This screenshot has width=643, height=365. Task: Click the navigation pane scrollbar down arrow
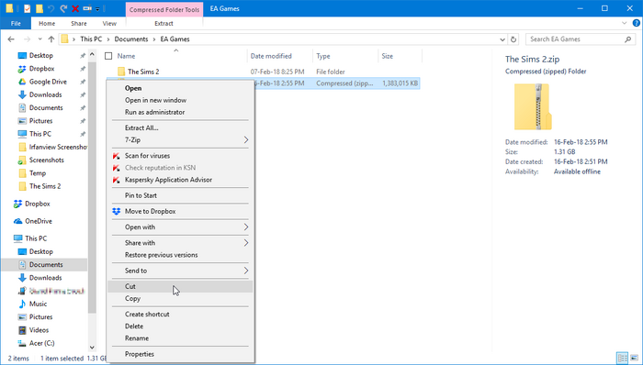click(92, 348)
